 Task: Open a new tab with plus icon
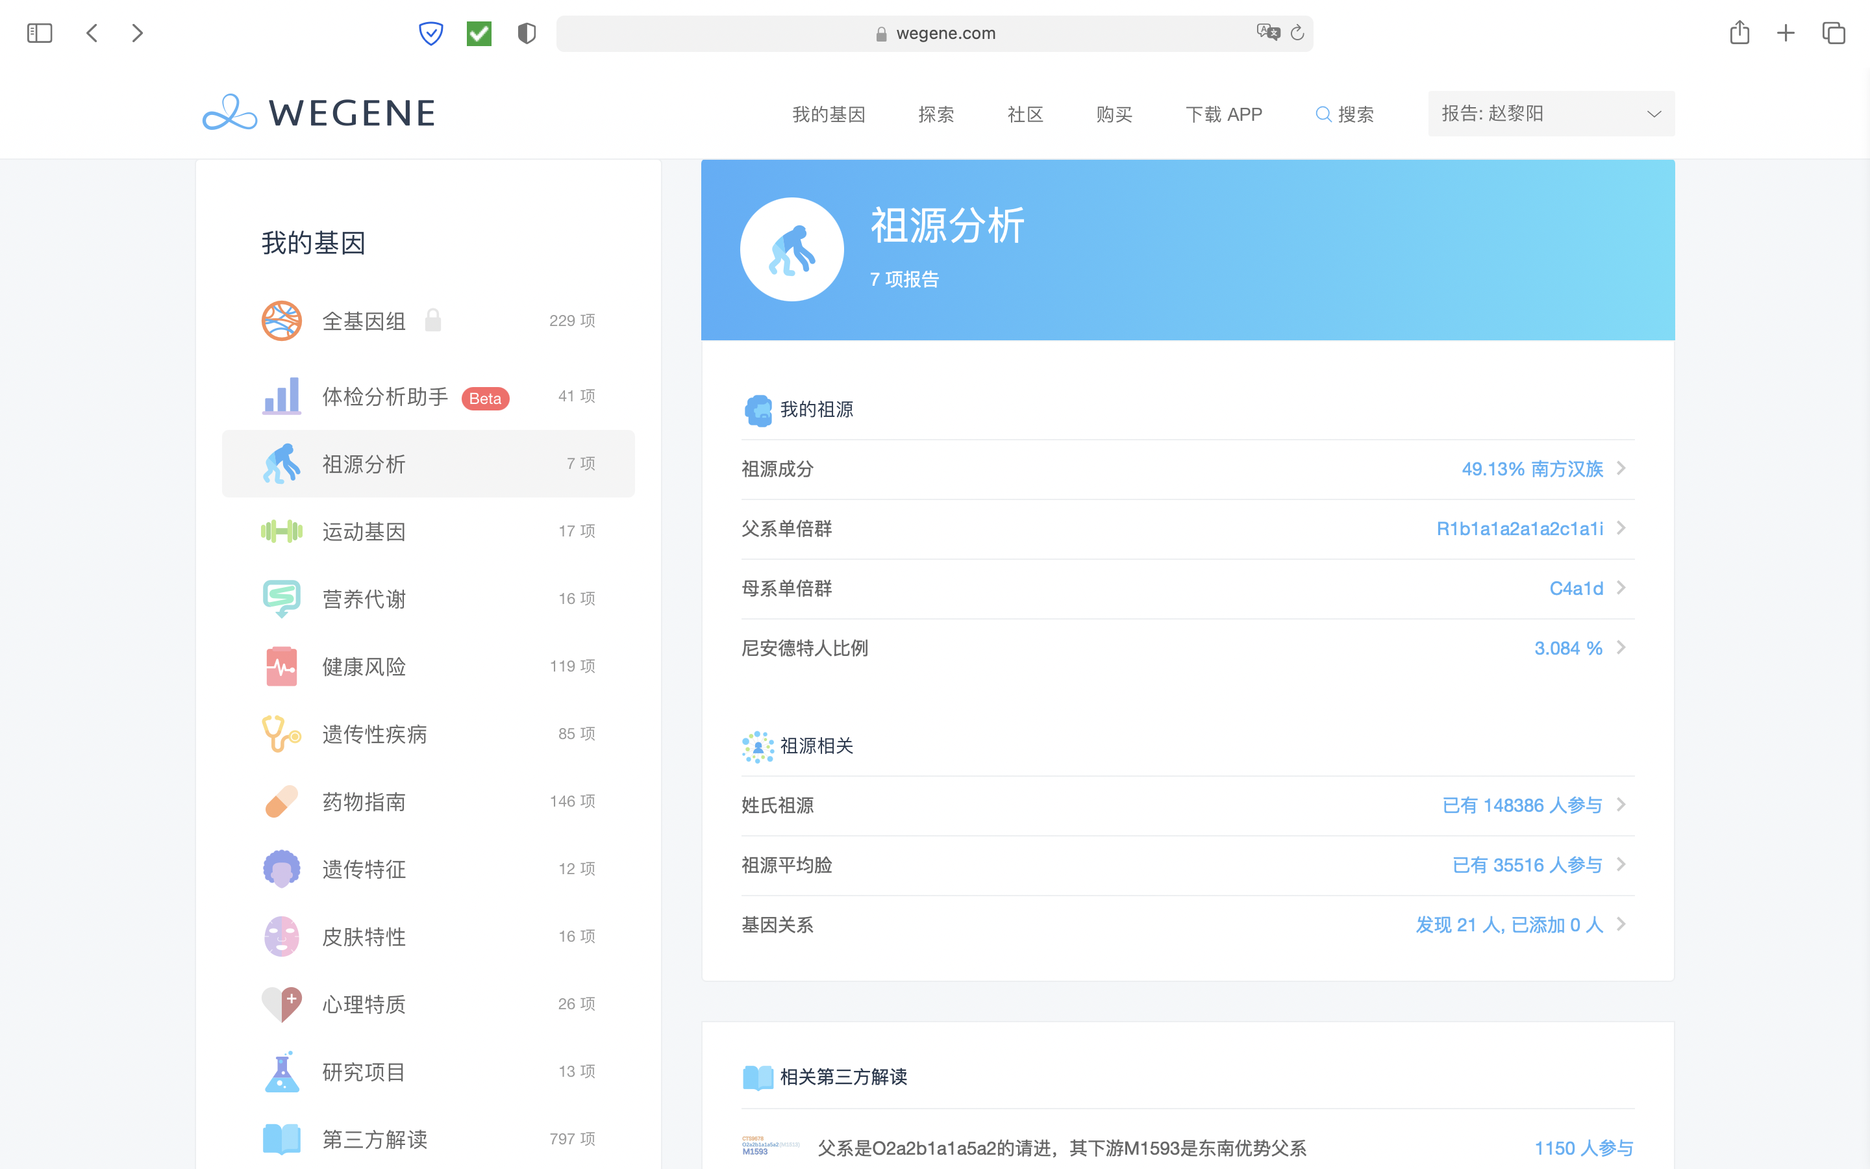1786,33
